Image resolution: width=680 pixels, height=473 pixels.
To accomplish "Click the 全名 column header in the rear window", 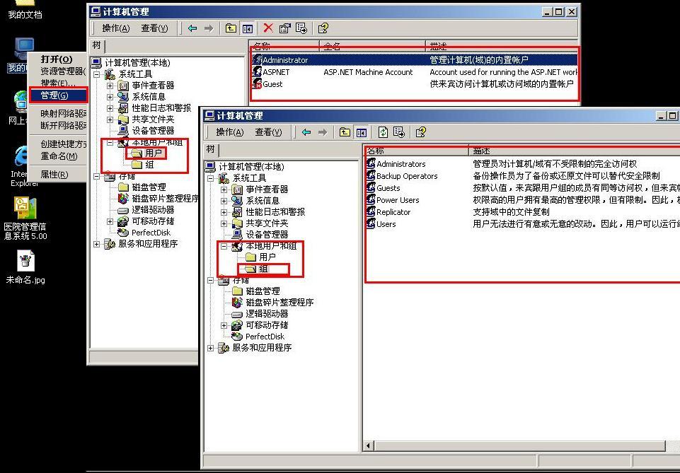I will (x=372, y=46).
